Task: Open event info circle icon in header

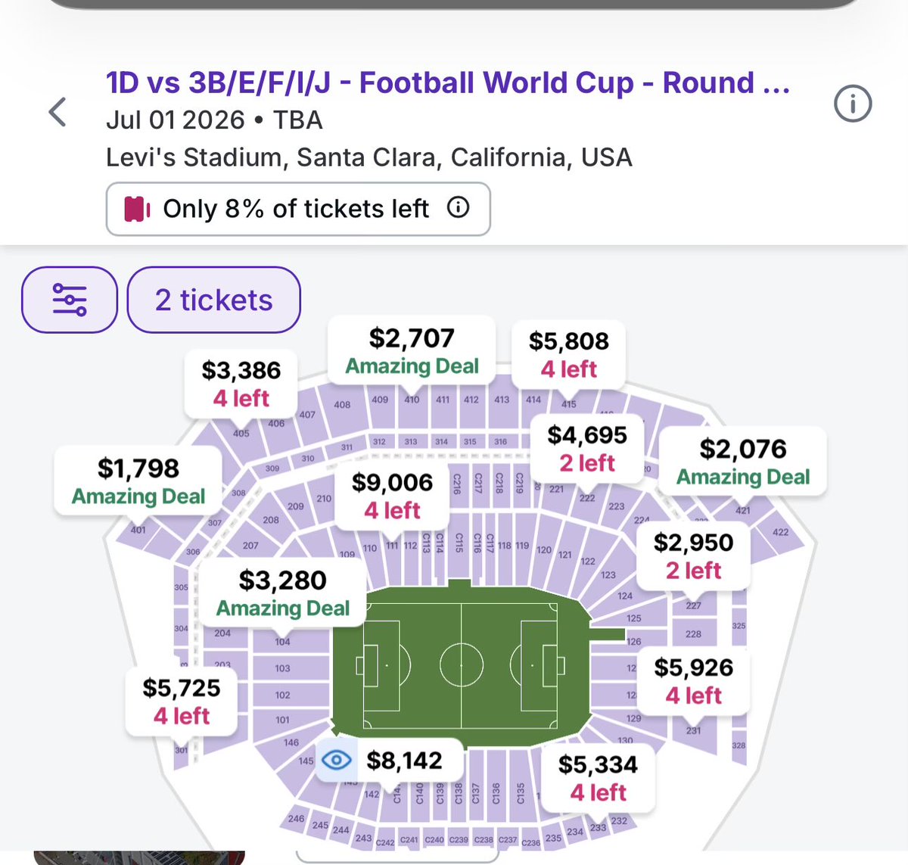Action: pyautogui.click(x=853, y=104)
